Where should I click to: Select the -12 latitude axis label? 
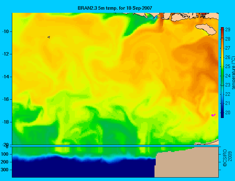coord(5,54)
